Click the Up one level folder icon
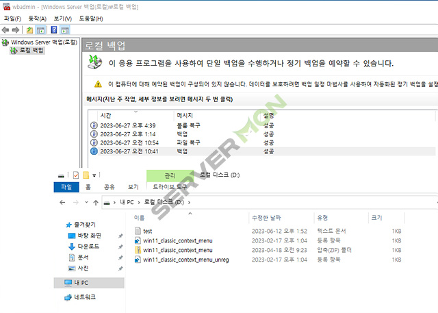 (29, 30)
